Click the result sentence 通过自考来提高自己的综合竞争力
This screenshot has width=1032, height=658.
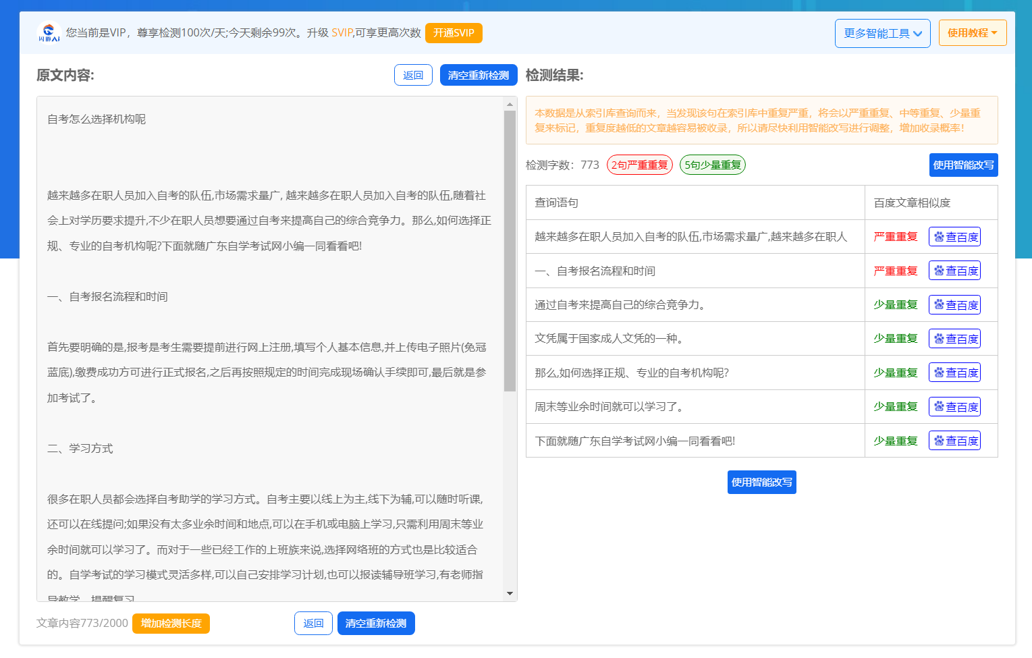[x=620, y=305]
